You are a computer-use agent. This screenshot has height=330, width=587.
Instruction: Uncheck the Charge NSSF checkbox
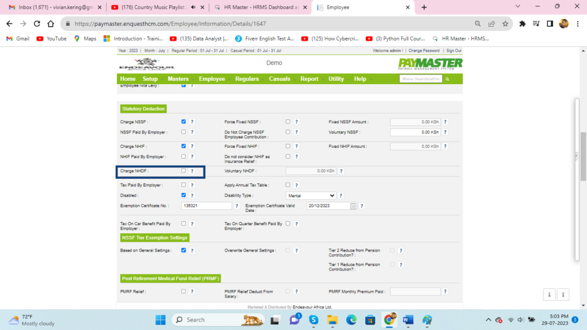pos(183,121)
